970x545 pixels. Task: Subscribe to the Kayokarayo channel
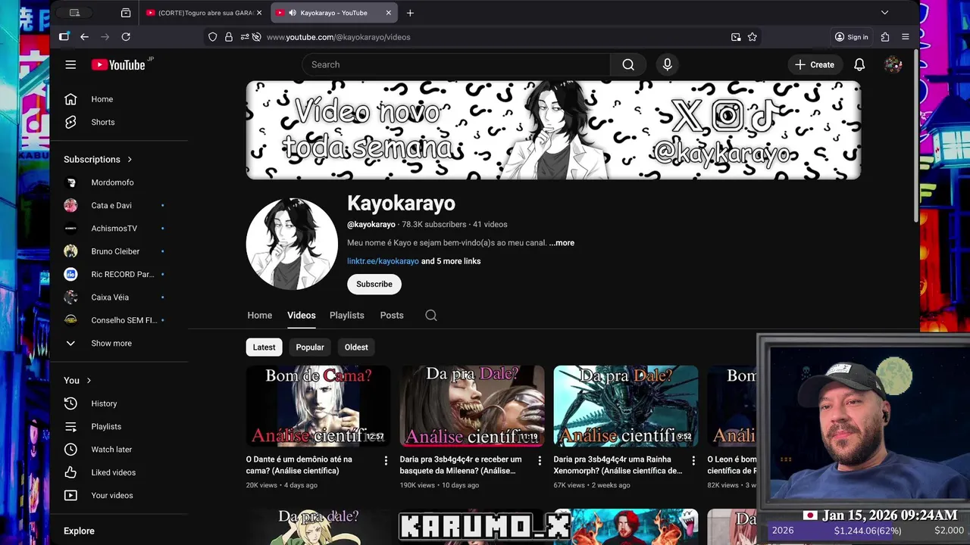click(374, 284)
